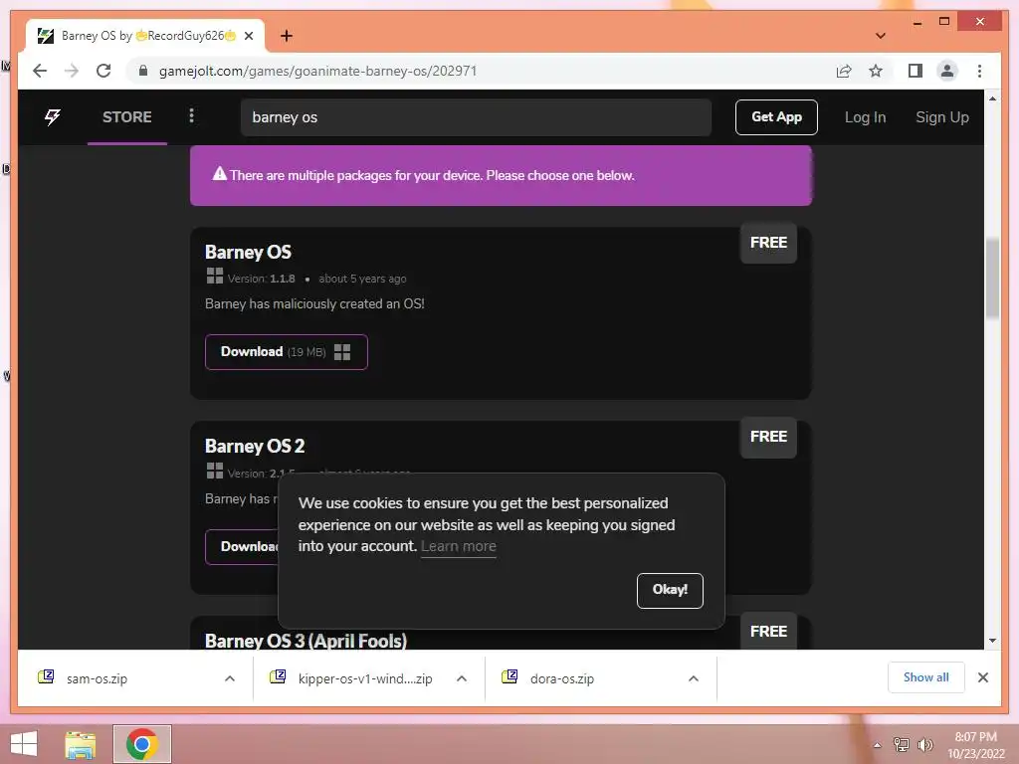Switch to the Barney OS tab

[x=145, y=36]
